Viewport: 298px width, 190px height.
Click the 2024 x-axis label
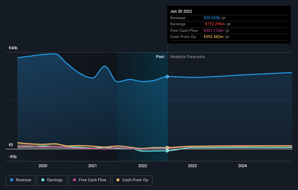tap(242, 166)
